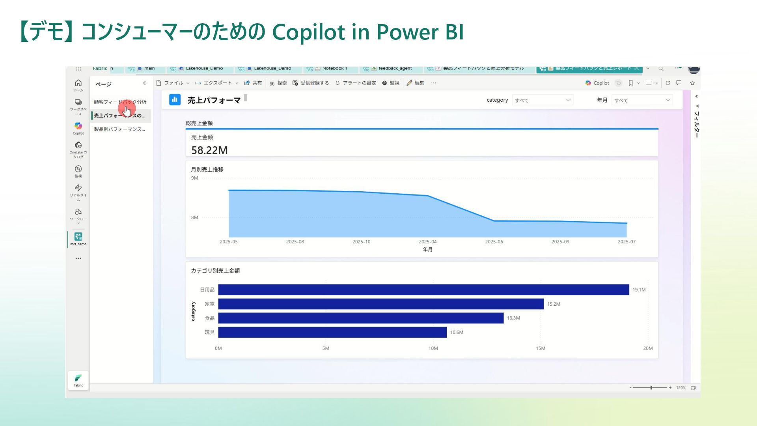The image size is (757, 426).
Task: Click the zoom slider at the bottom
Action: coord(651,388)
